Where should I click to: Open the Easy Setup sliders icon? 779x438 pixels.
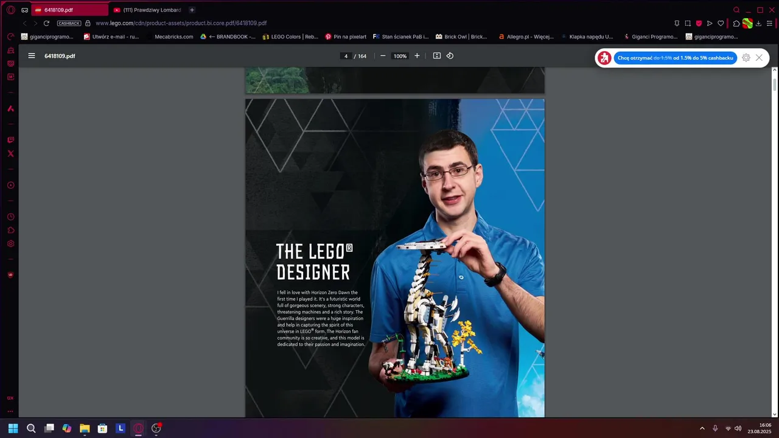[770, 23]
